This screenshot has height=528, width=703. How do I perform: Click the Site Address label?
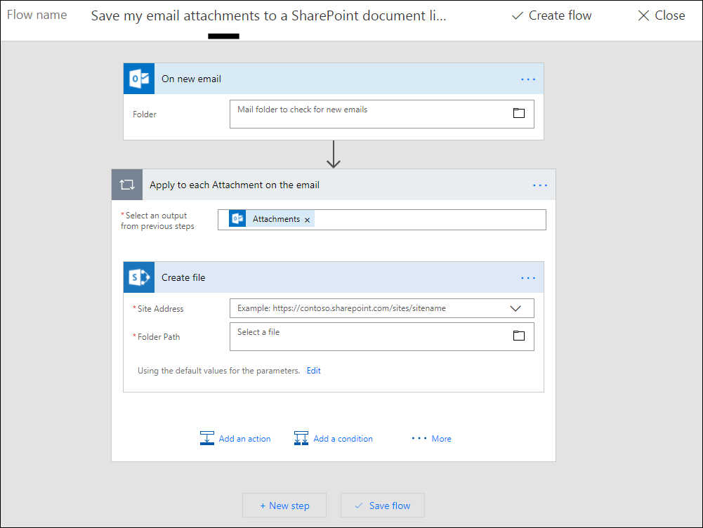(x=160, y=309)
